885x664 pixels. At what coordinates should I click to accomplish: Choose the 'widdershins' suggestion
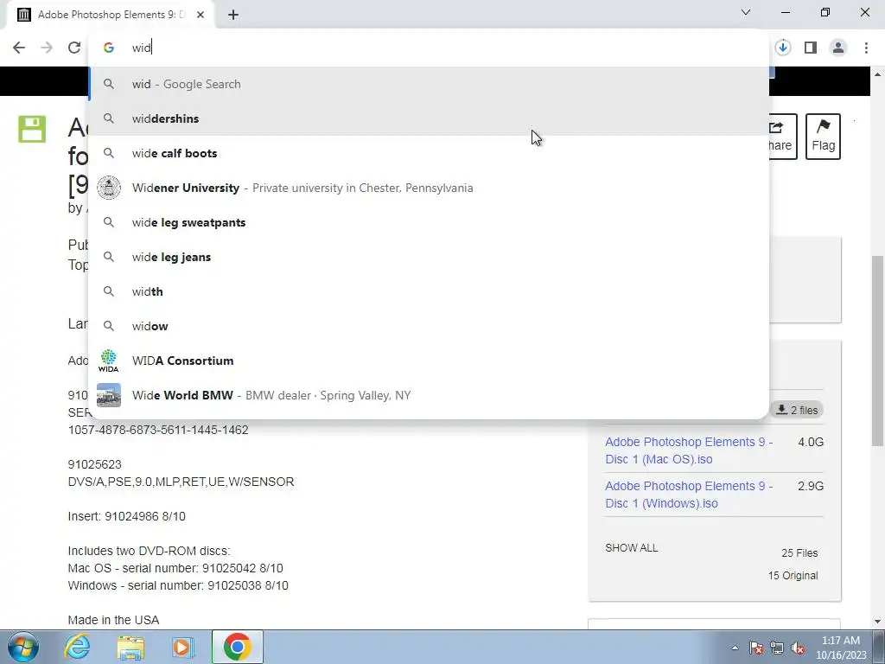(x=429, y=118)
